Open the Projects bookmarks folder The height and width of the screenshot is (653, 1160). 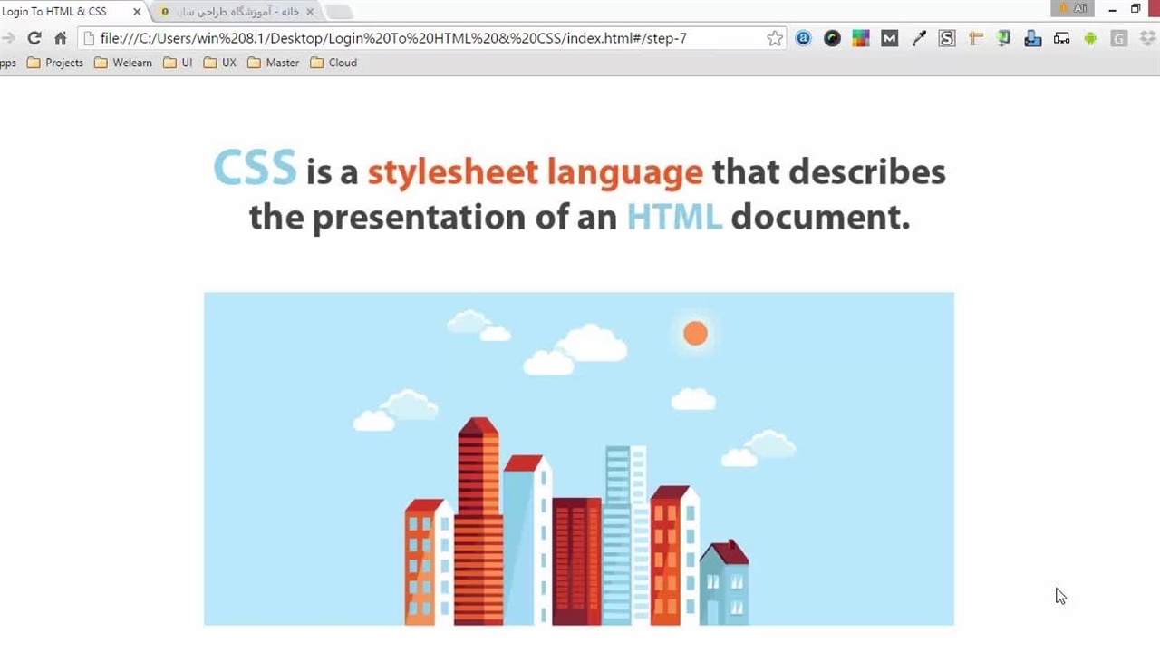(x=55, y=63)
